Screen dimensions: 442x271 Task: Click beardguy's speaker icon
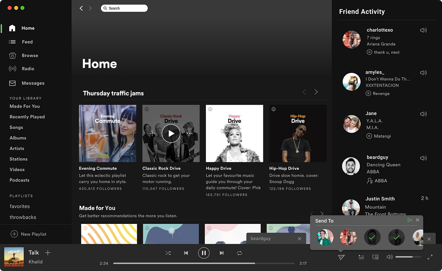tap(423, 158)
